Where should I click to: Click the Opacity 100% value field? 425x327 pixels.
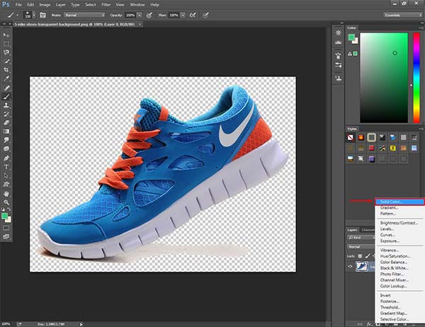point(130,15)
